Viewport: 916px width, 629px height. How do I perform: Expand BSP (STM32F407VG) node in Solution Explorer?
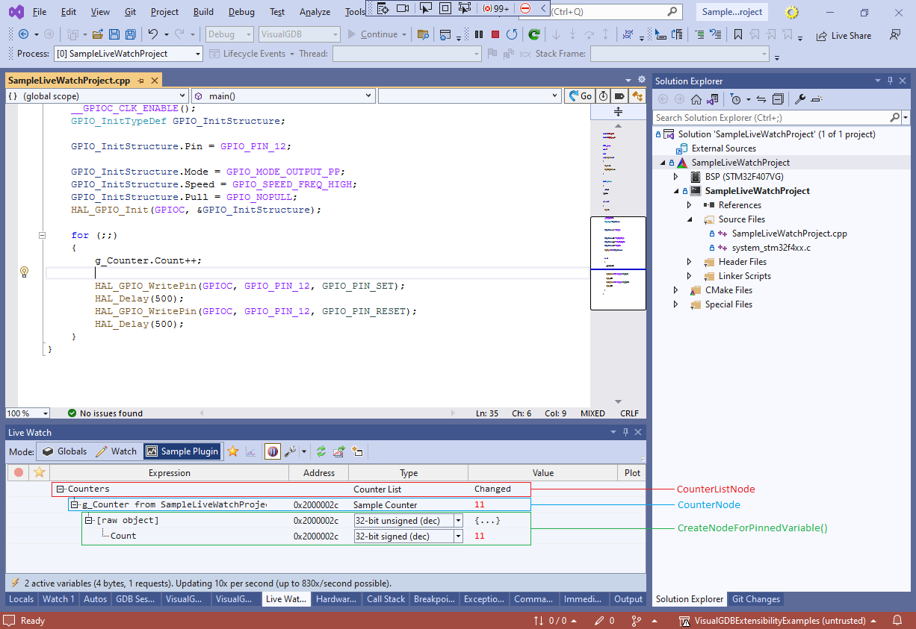pyautogui.click(x=675, y=177)
